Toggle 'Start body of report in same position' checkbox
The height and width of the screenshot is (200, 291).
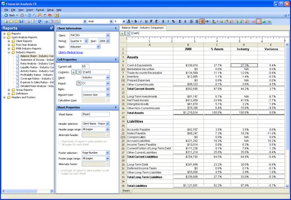pyautogui.click(x=60, y=143)
